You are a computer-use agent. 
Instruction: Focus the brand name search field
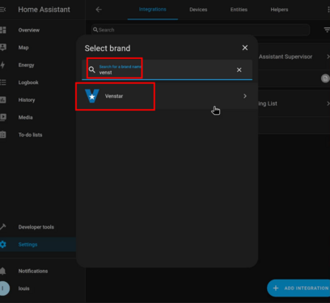click(167, 69)
